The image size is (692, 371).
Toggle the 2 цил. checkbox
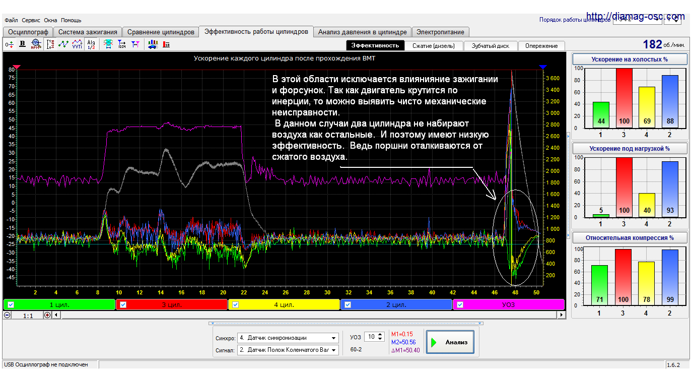[348, 304]
